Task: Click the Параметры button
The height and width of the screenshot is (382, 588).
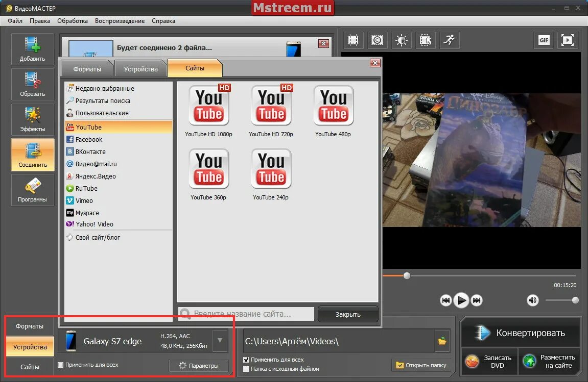Action: click(x=199, y=366)
